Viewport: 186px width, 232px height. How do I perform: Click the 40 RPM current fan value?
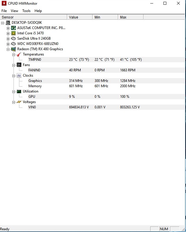[75, 70]
